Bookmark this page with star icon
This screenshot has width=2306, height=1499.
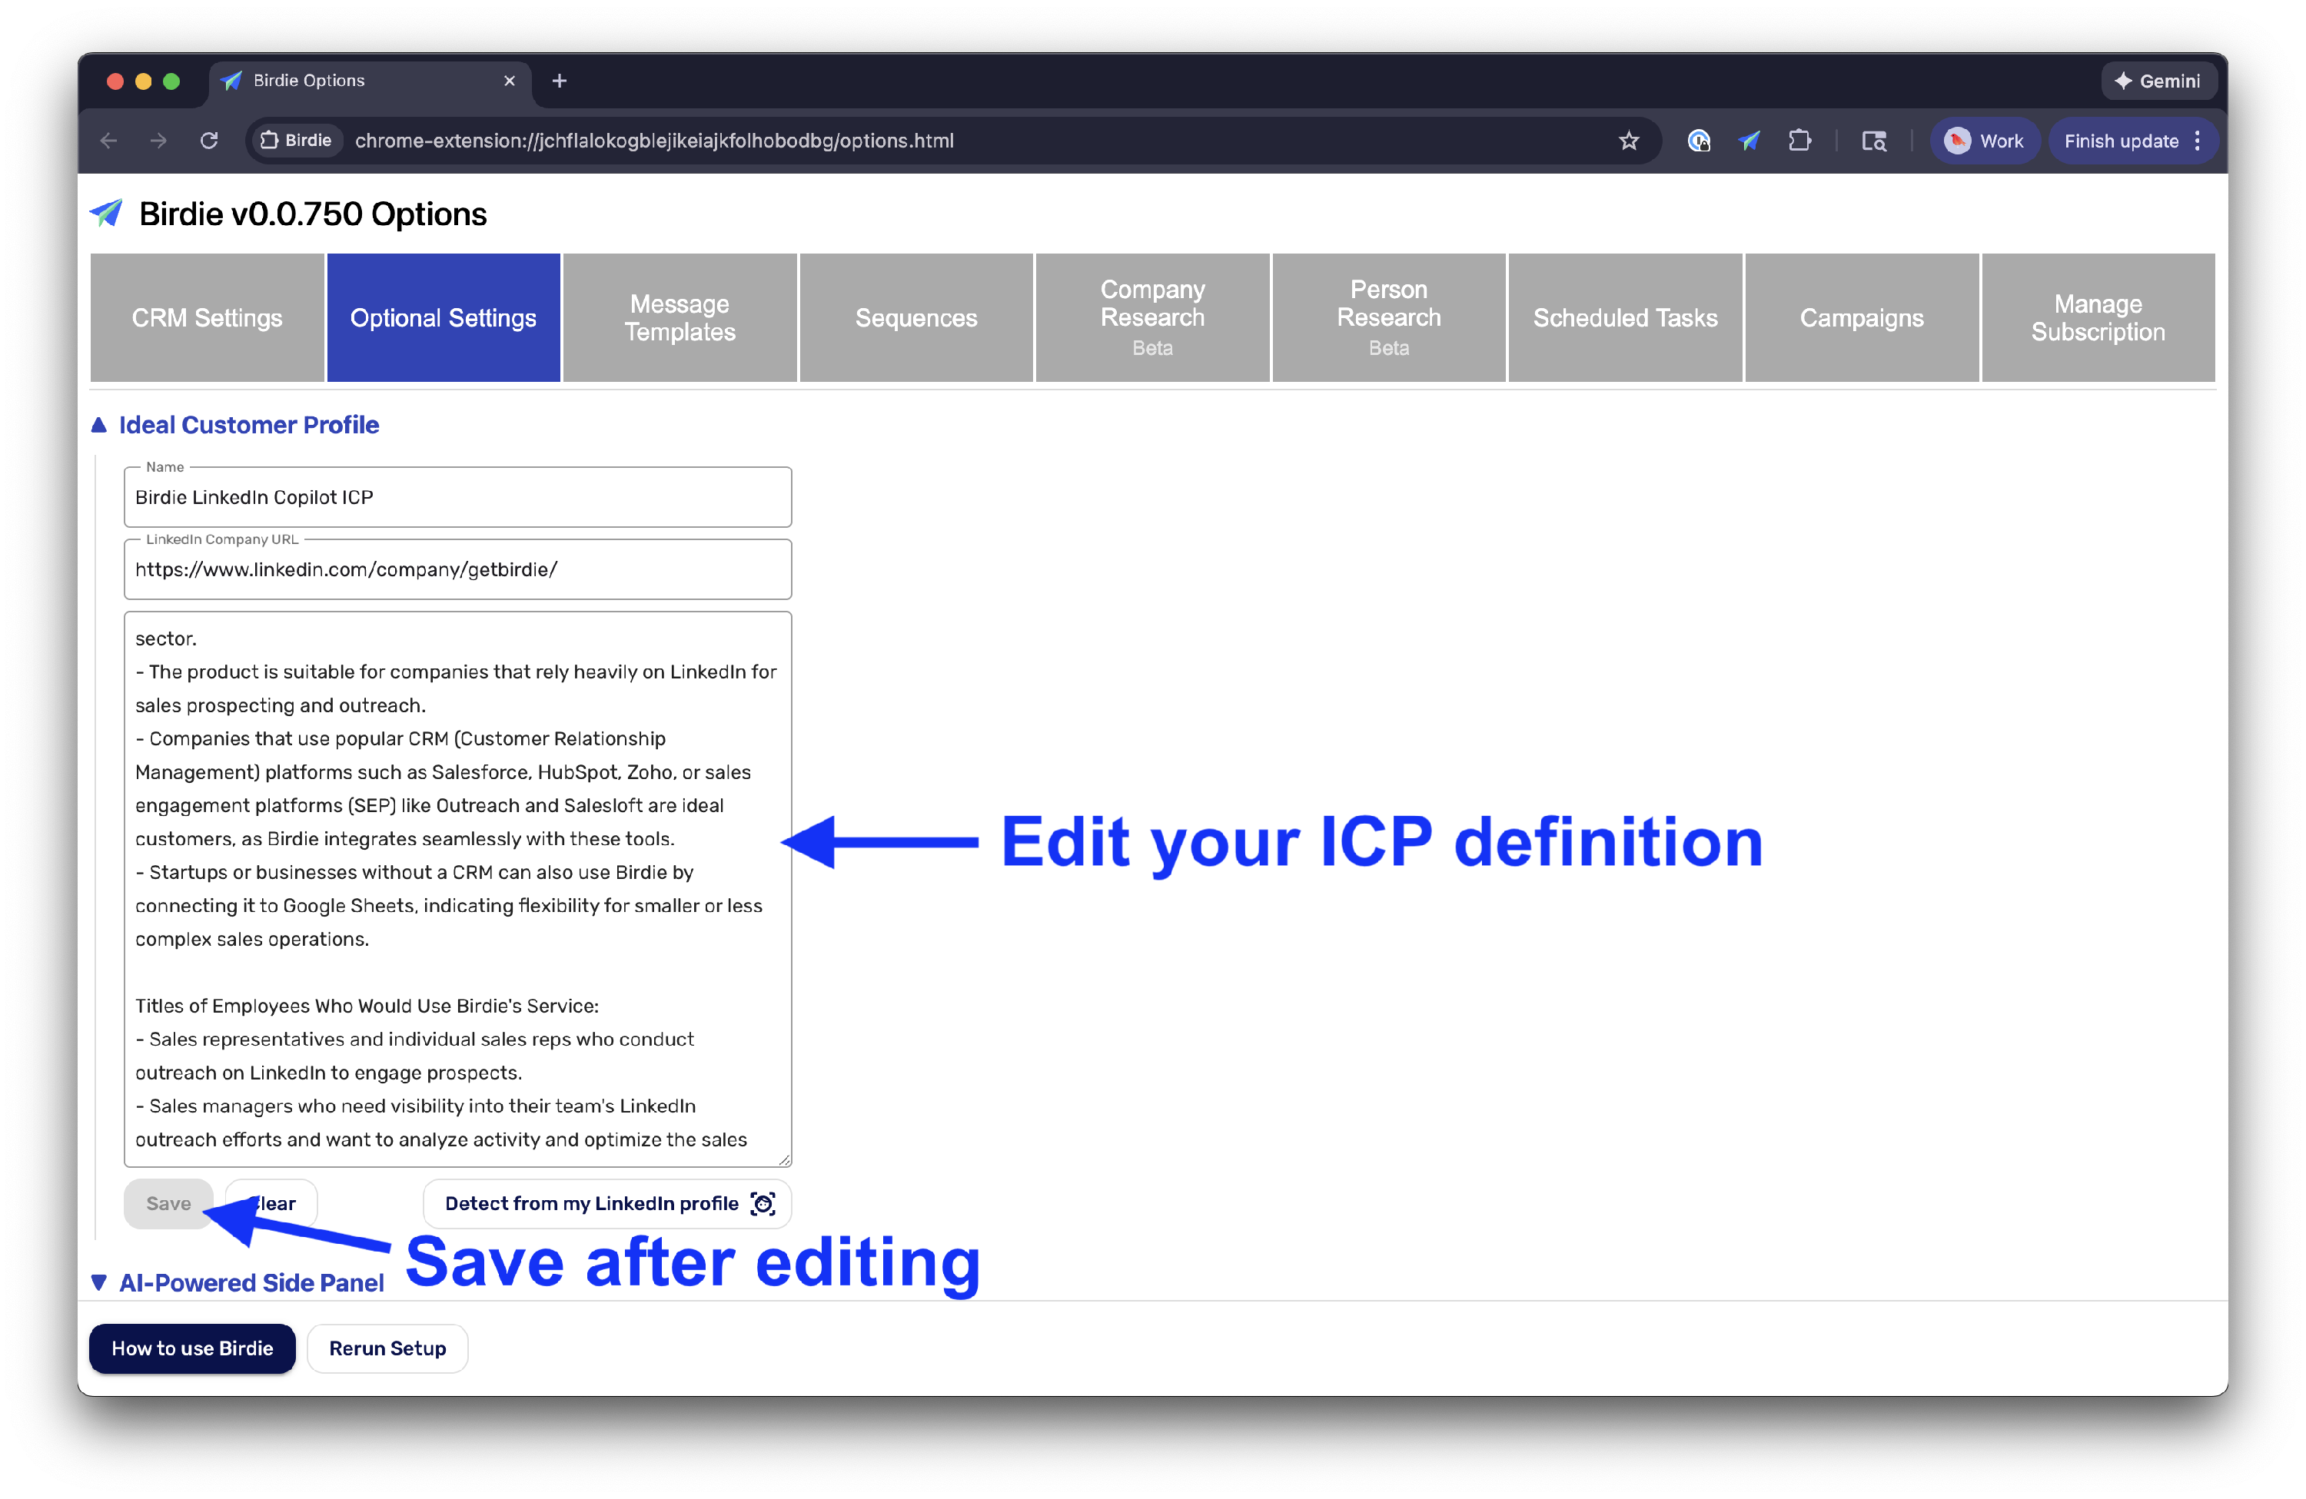coord(1629,141)
